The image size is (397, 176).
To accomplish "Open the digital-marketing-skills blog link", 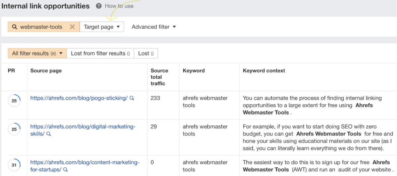I will coord(83,127).
